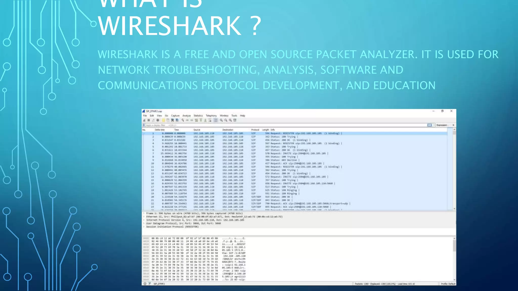Open the Statistics menu
Viewport: 518px width, 291px height.
[x=198, y=116]
